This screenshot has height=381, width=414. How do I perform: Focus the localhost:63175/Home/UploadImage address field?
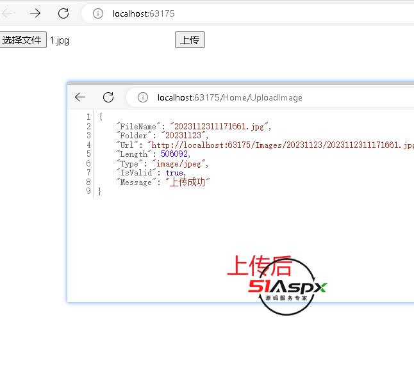click(x=270, y=97)
